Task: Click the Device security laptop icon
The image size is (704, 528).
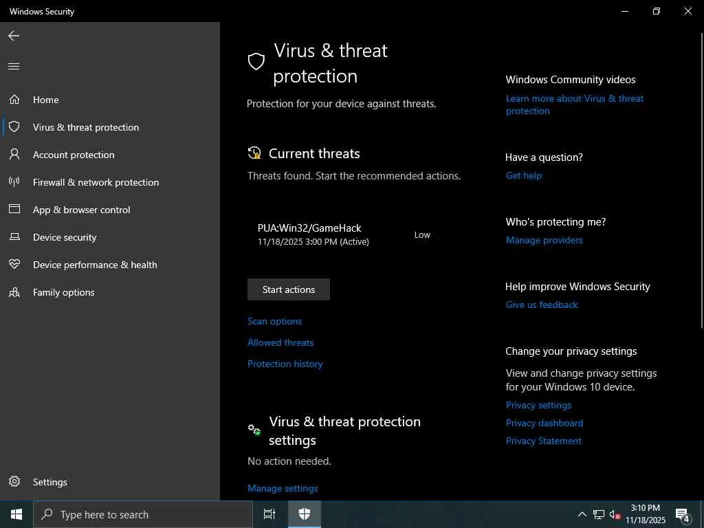Action: (x=14, y=237)
